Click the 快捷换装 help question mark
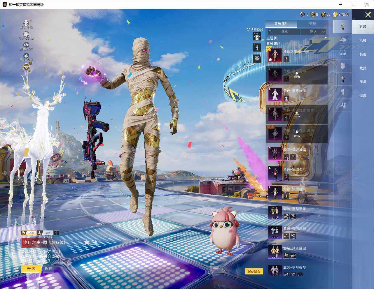This screenshot has width=374, height=289. [249, 30]
